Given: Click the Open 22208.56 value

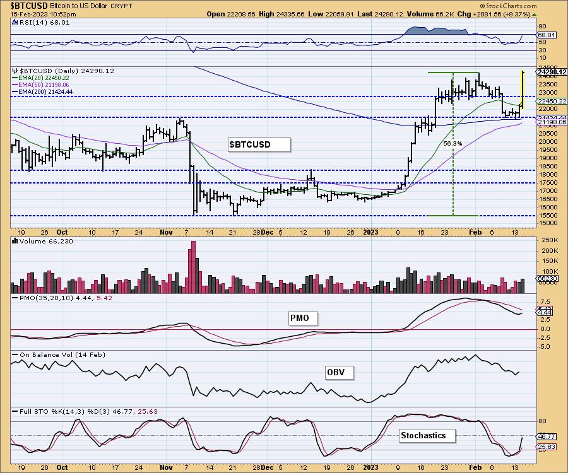Looking at the screenshot, I should [230, 14].
